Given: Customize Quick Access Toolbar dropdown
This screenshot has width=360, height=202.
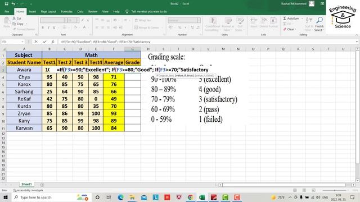Looking at the screenshot, I should click(x=31, y=4).
